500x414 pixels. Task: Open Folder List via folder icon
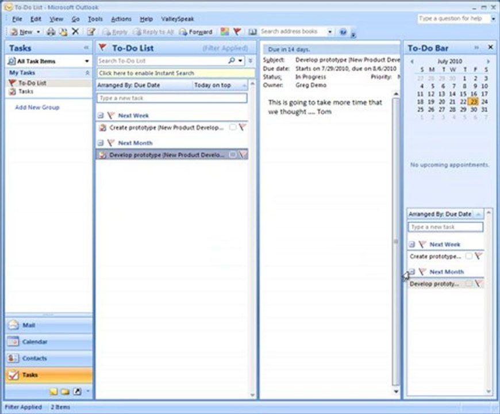[x=65, y=392]
